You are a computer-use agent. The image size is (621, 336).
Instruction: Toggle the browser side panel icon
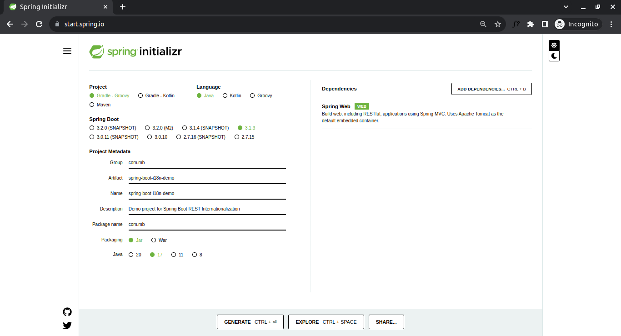click(x=545, y=24)
